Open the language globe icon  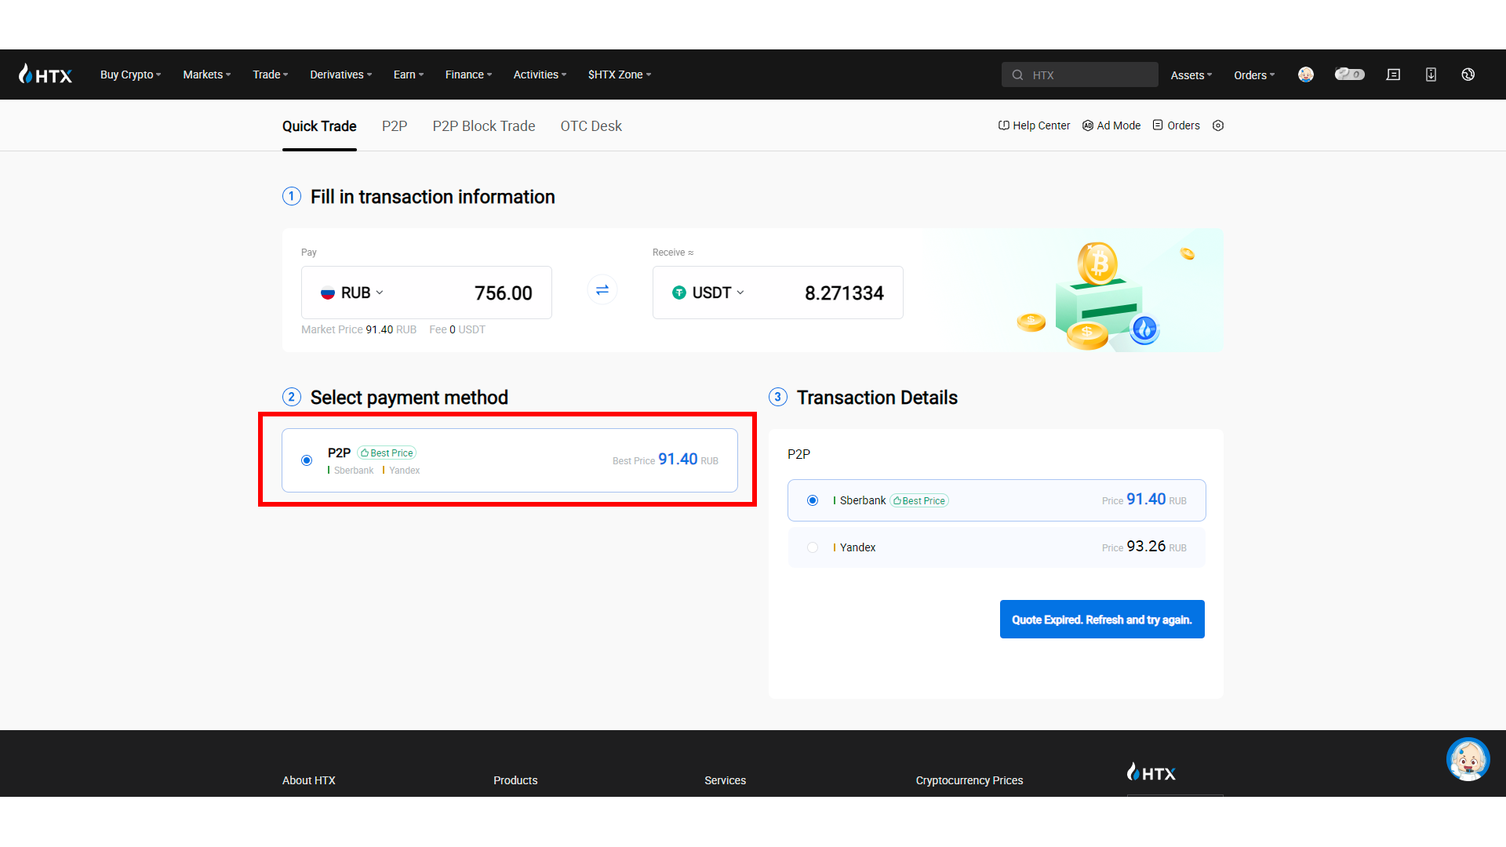point(1468,75)
